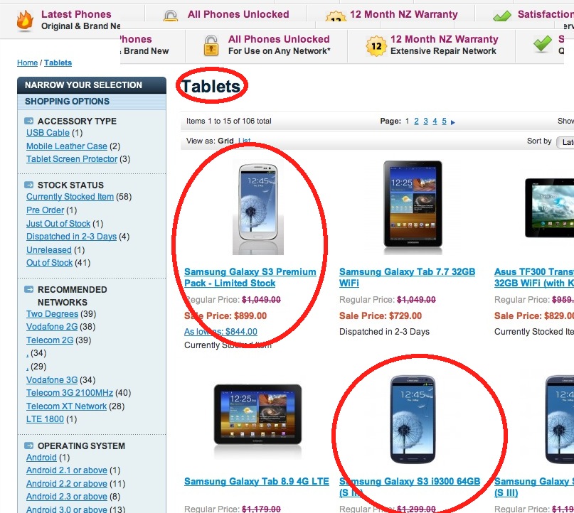This screenshot has height=513, width=574.
Task: Open Home breadcrumb link
Action: (x=28, y=63)
